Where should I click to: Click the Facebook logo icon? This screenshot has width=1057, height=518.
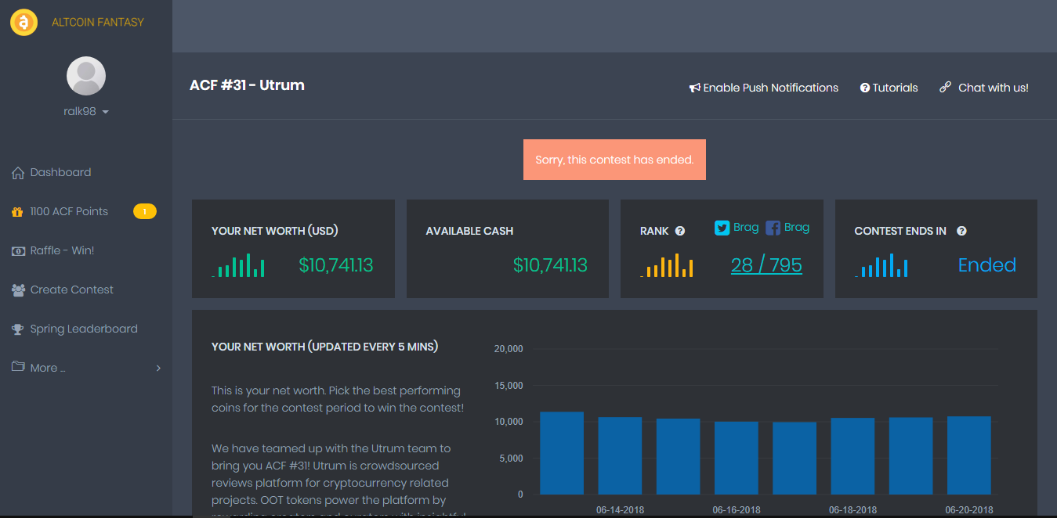(x=773, y=228)
